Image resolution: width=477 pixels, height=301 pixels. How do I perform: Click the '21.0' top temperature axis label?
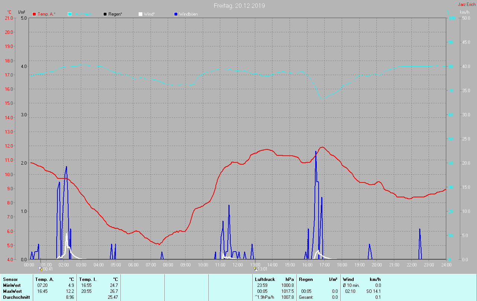point(8,18)
